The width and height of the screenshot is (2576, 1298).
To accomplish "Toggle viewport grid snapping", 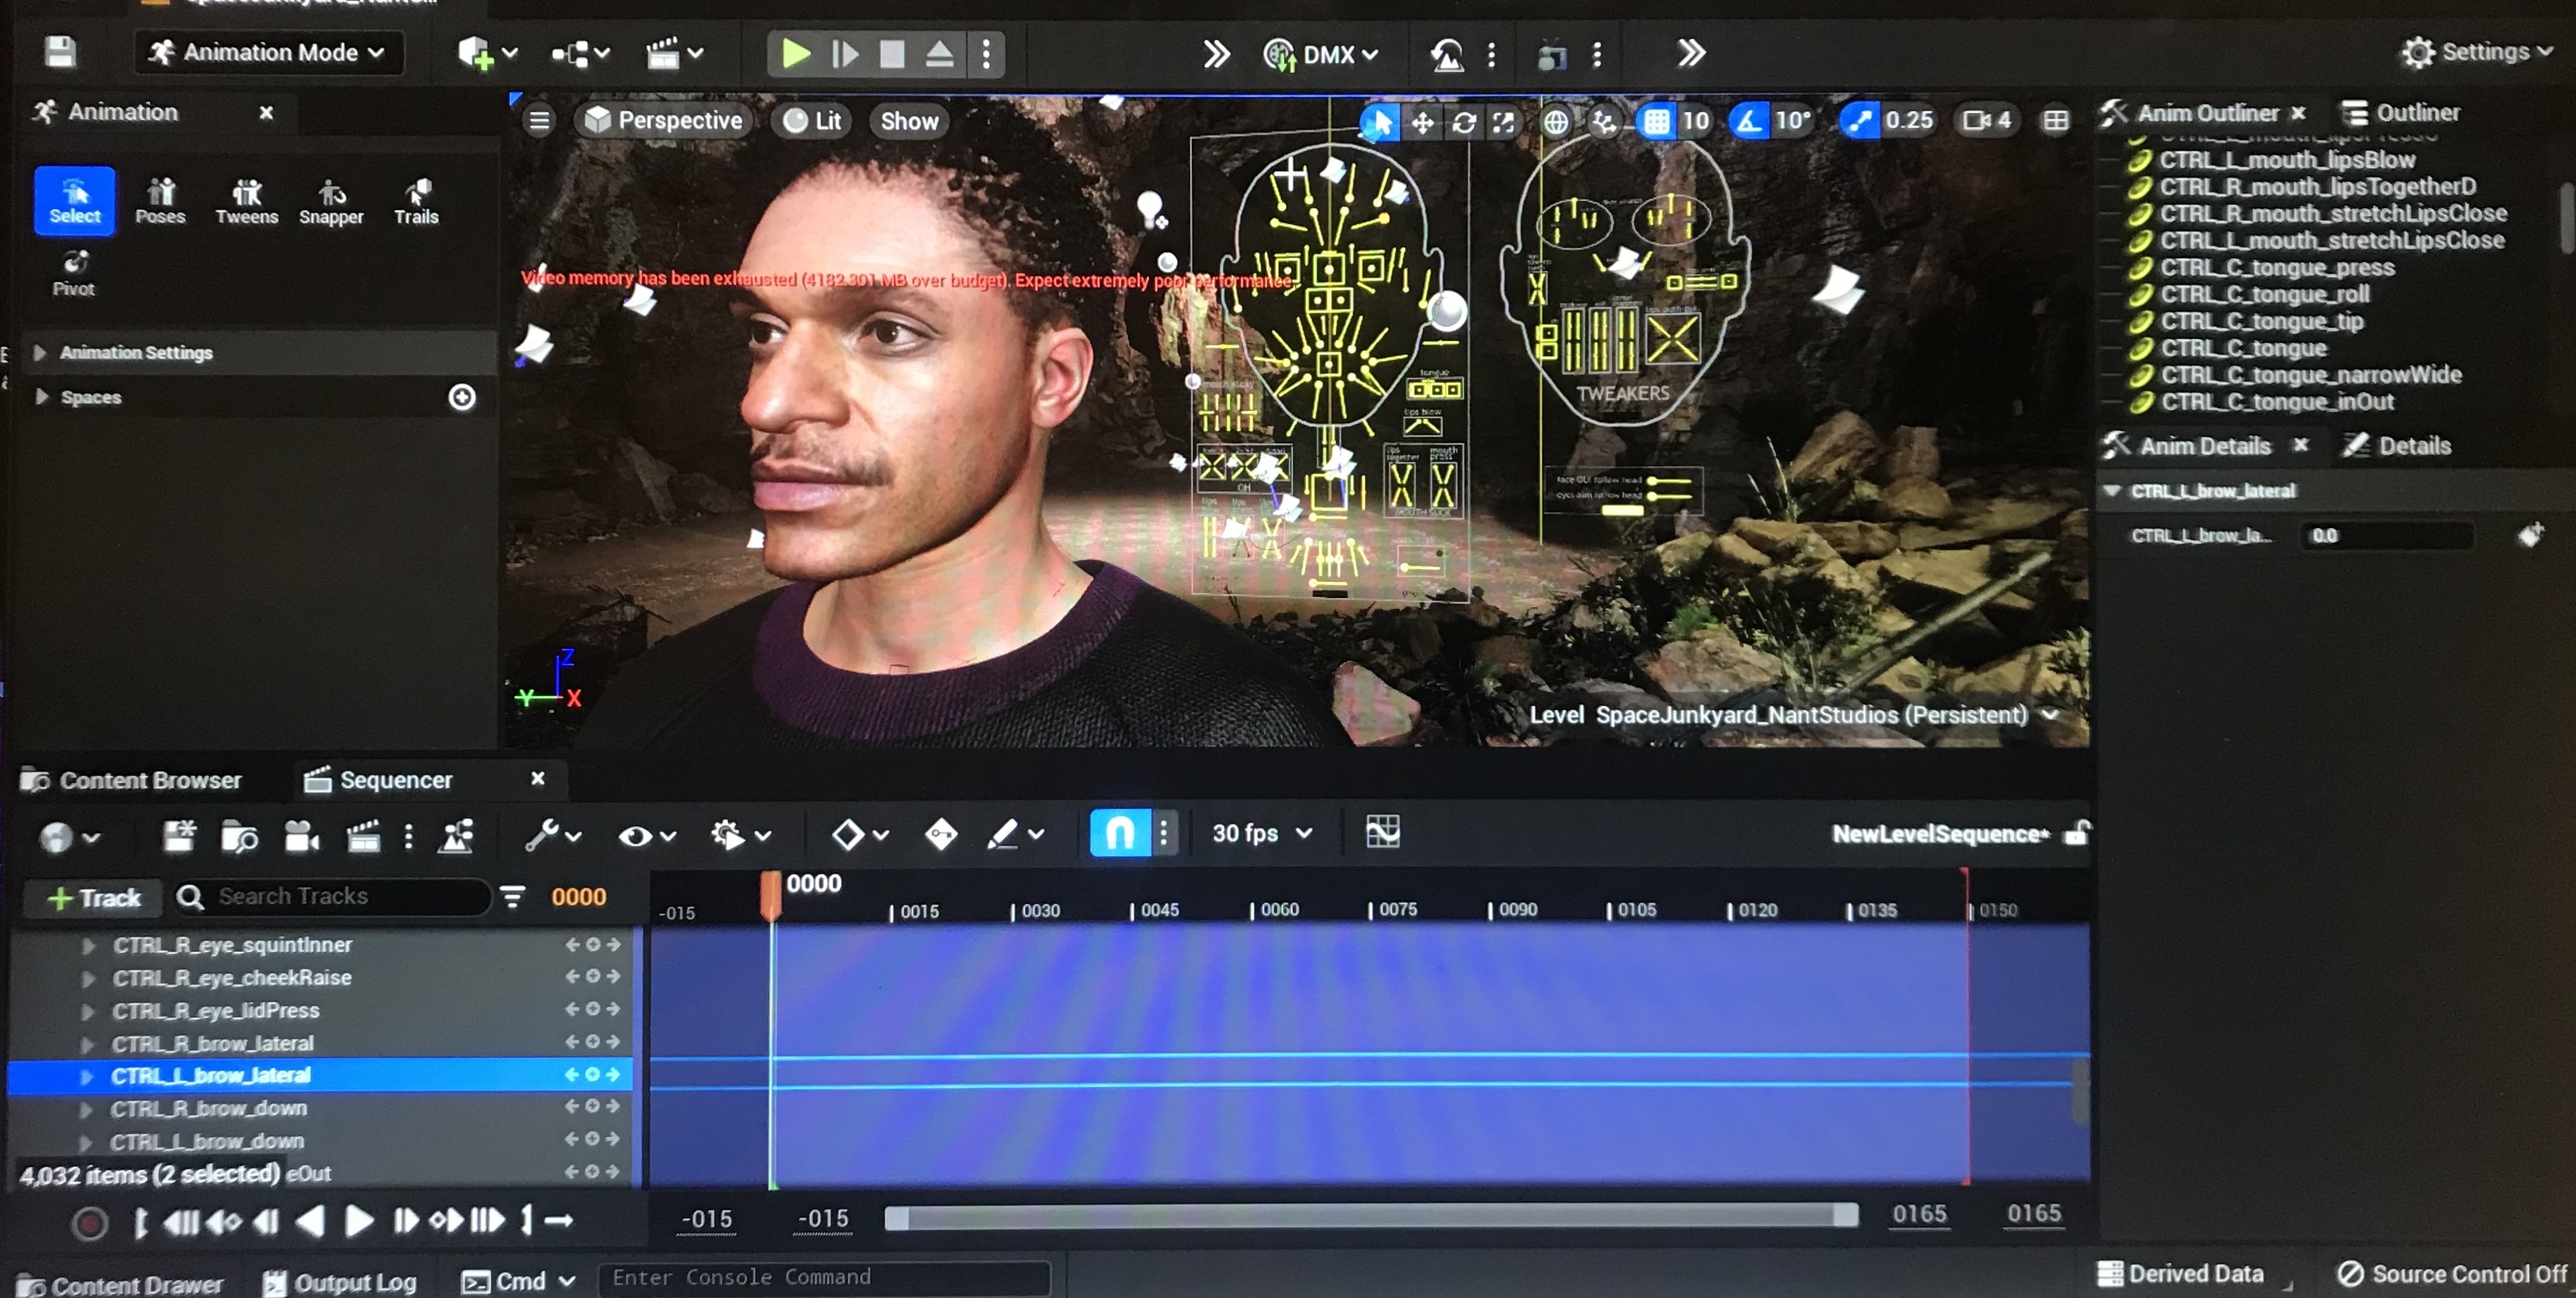I will click(x=1656, y=121).
